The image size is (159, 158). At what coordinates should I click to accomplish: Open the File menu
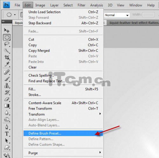point(17,5)
